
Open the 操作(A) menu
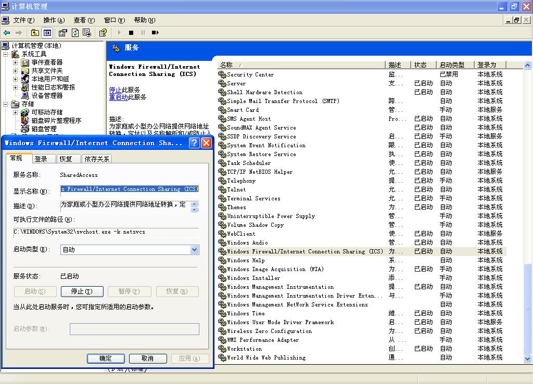[x=54, y=20]
